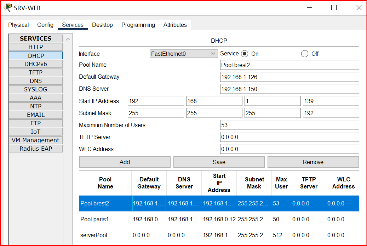
Task: Click the Start IP Address column header
Action: (x=219, y=183)
